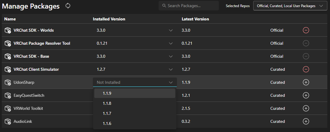The image size is (330, 132).
Task: Add the AudioLink package
Action: tap(306, 121)
